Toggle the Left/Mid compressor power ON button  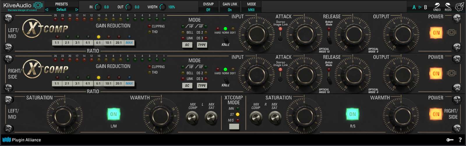click(436, 33)
